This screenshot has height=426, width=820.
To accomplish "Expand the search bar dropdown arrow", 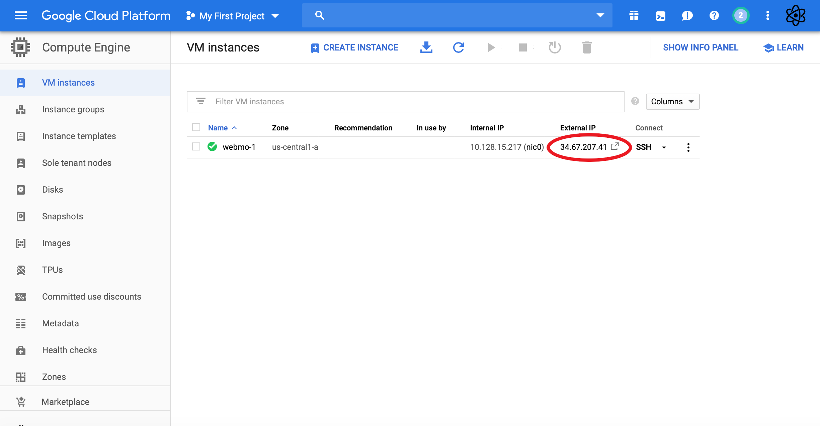I will (600, 15).
